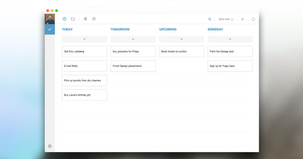
Task: Click Sync now button
Action: [x=226, y=19]
